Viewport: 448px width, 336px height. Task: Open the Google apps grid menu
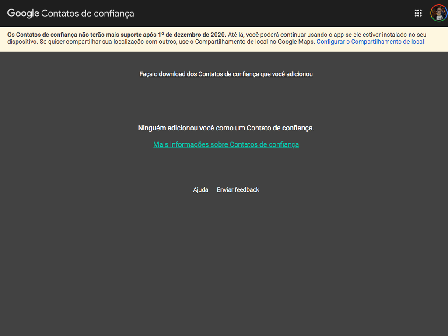418,13
